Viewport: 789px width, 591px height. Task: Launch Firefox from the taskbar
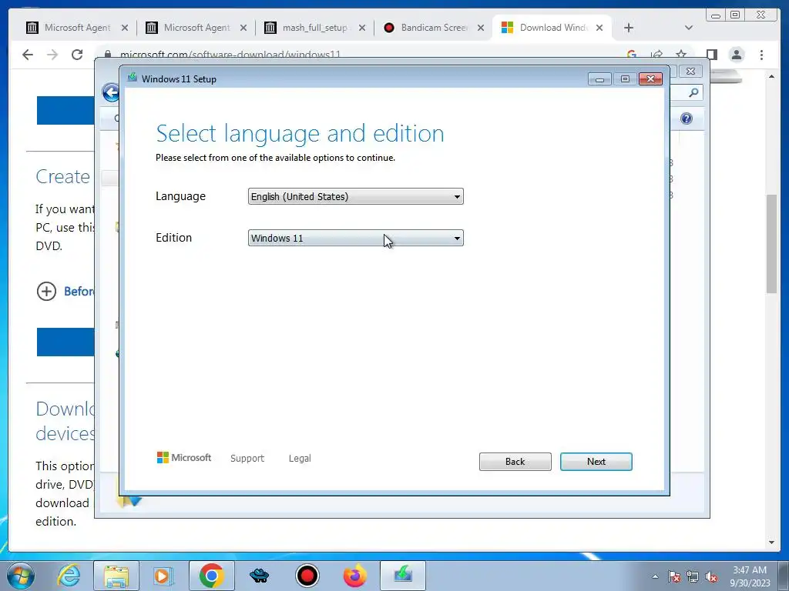pyautogui.click(x=354, y=576)
